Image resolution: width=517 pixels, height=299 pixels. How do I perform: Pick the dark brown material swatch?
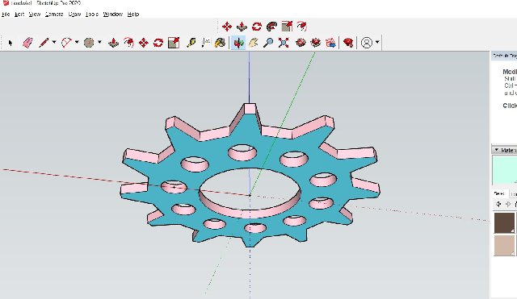[504, 222]
